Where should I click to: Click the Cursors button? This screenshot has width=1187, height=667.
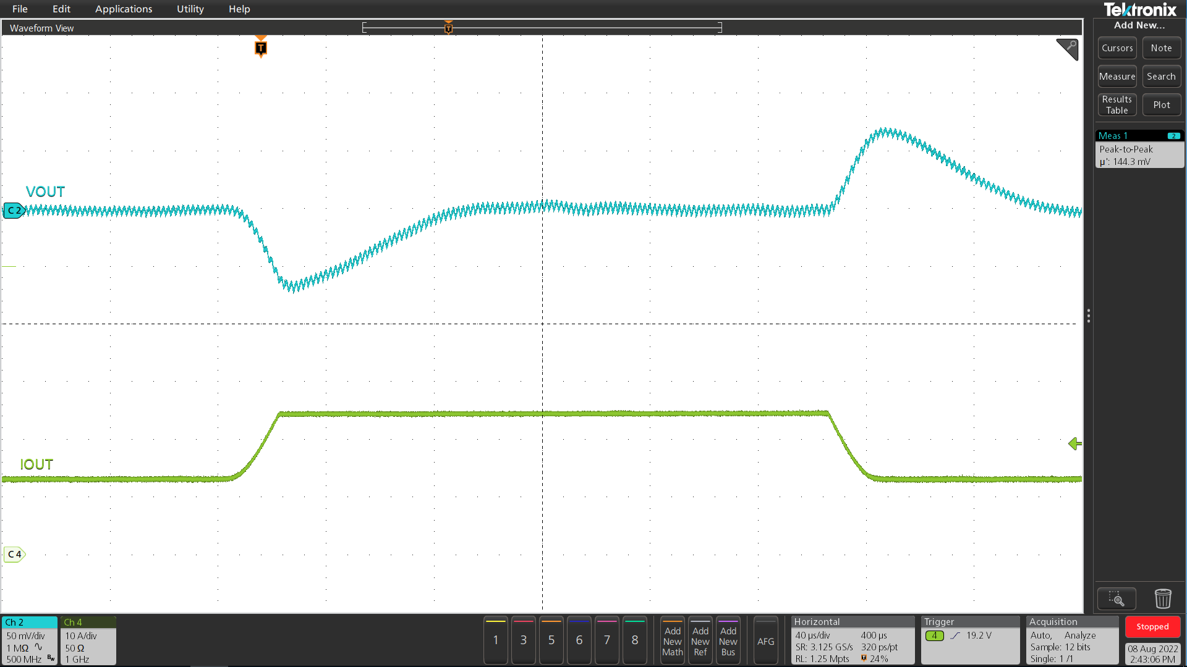coord(1117,48)
